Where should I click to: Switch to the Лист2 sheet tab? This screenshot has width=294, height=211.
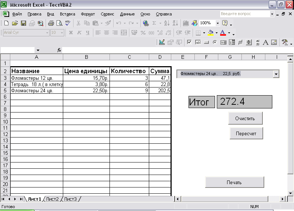point(52,199)
